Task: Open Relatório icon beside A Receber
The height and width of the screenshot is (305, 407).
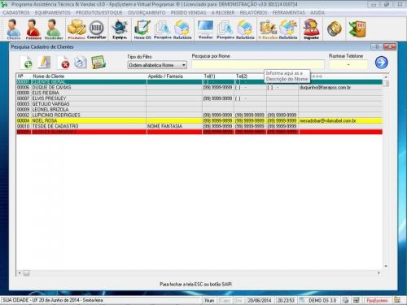Action: 288,29
